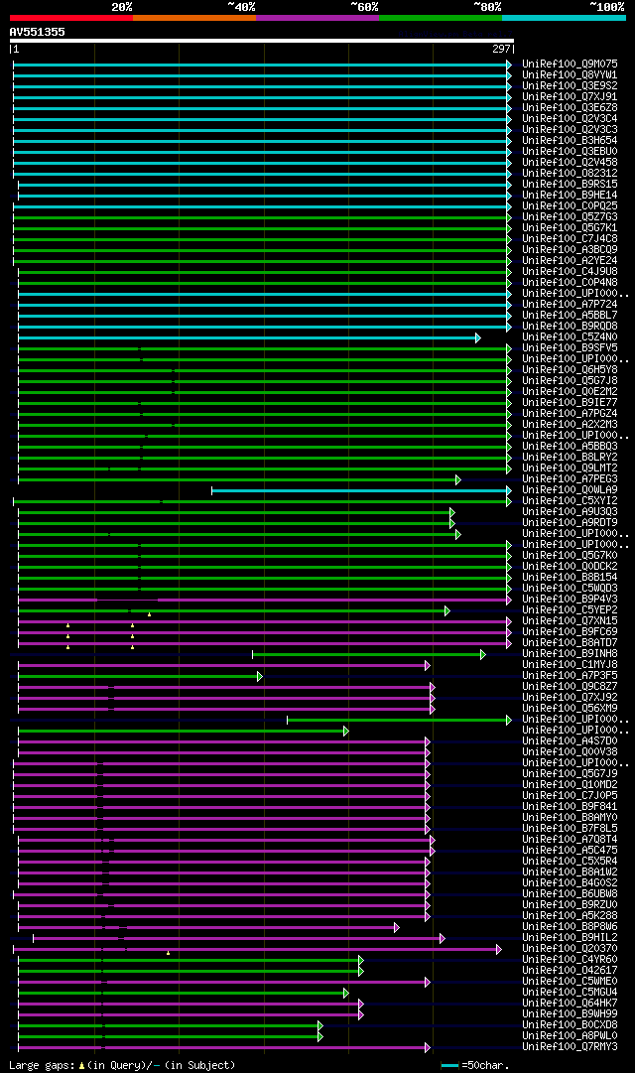
Task: Select label UniRef100_A7P724
Action: (570, 304)
